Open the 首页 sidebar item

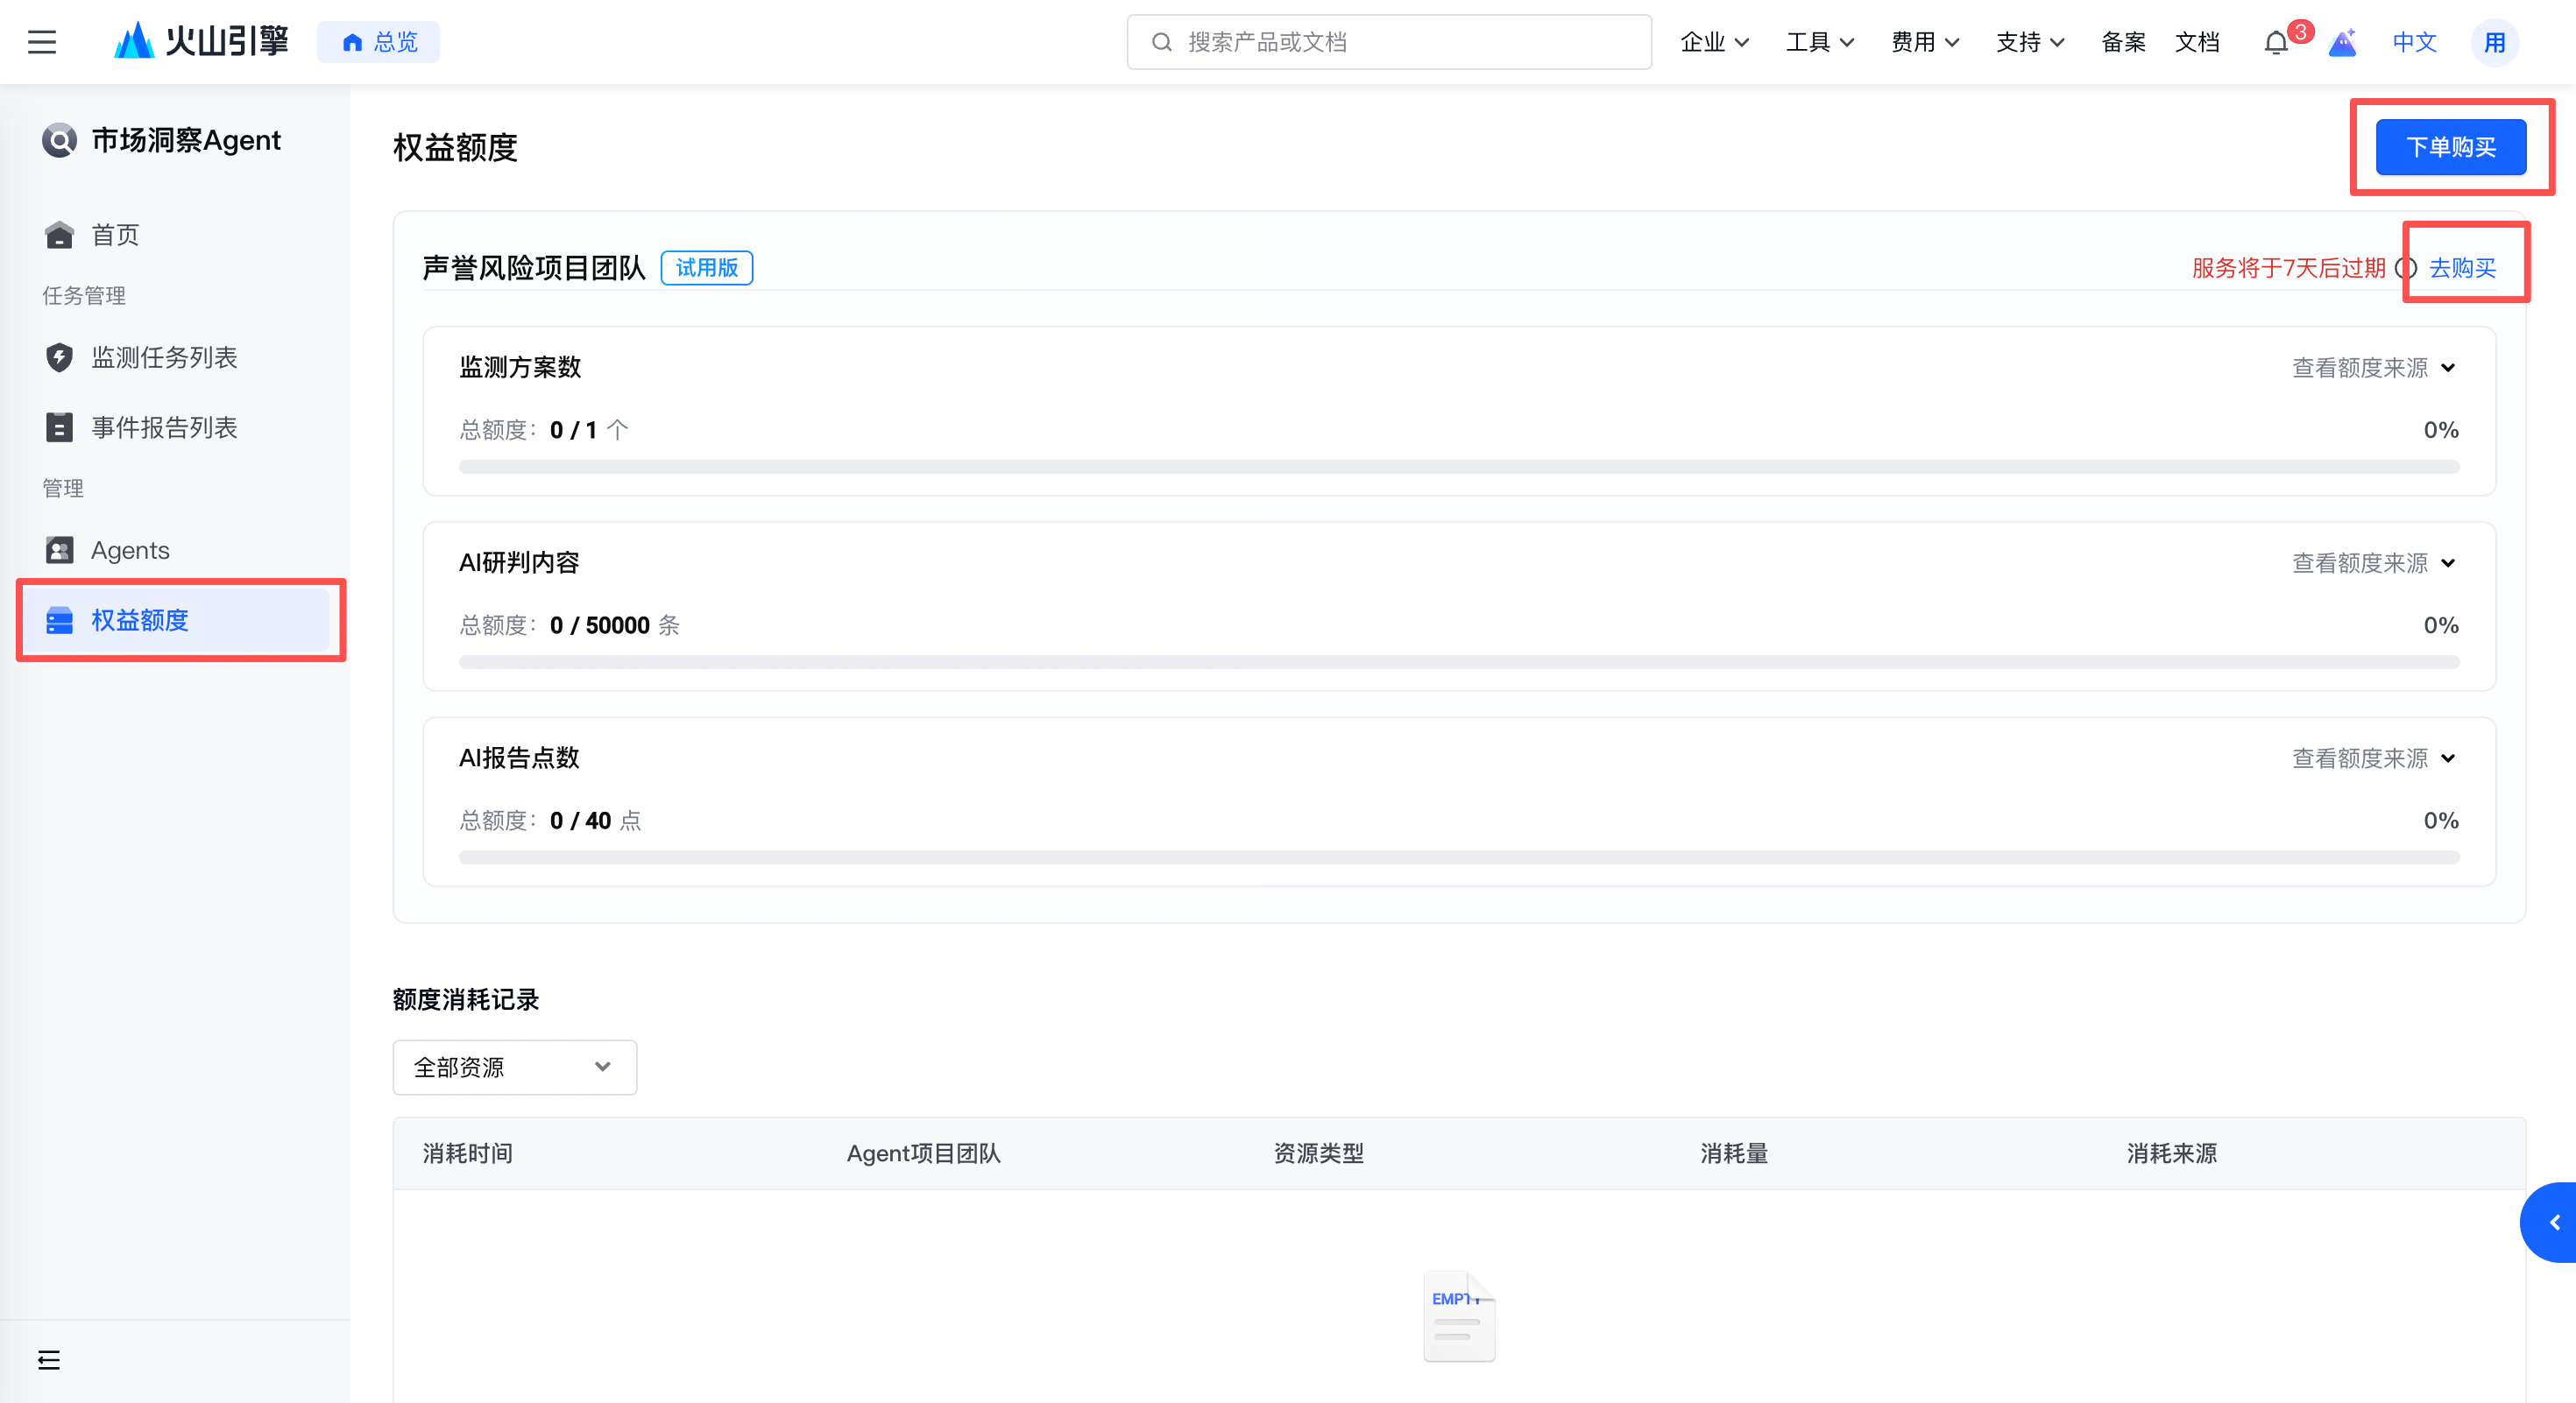(115, 235)
